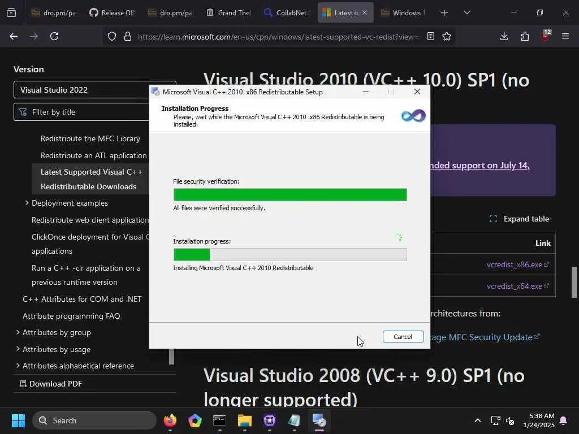Cancel the Visual C++ 2010 installation
579x434 pixels.
tap(403, 337)
